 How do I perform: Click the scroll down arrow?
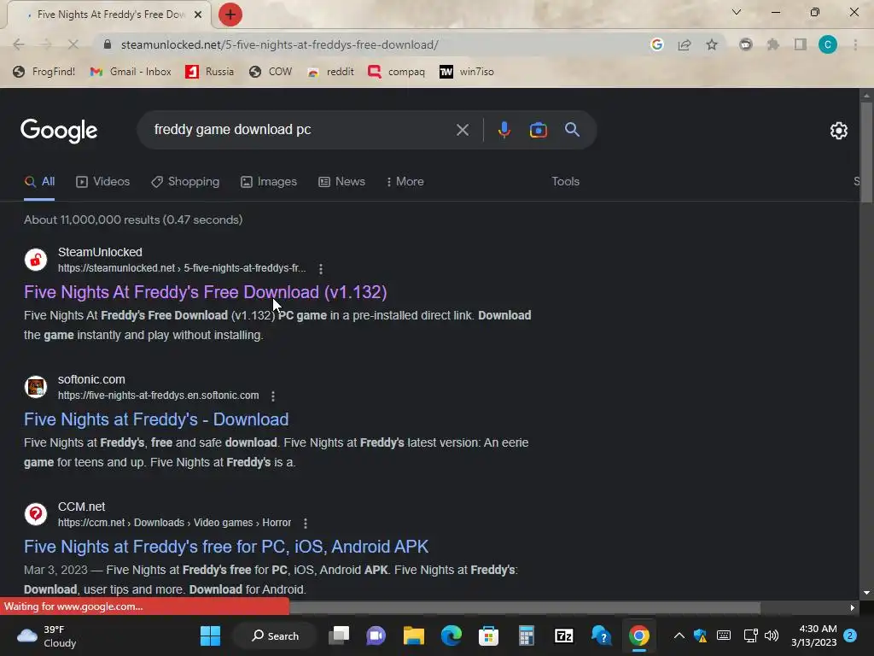[x=866, y=593]
